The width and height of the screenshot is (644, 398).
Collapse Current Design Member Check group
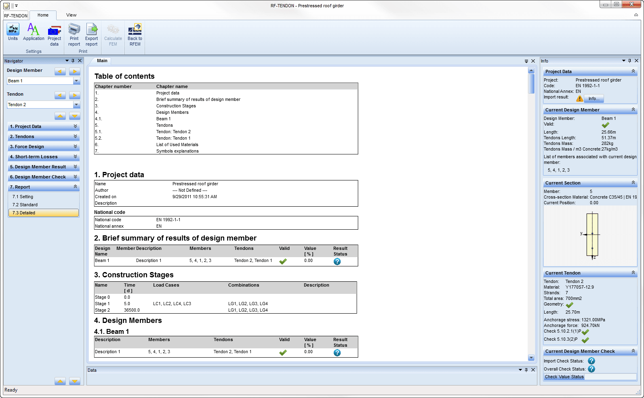[x=633, y=351]
